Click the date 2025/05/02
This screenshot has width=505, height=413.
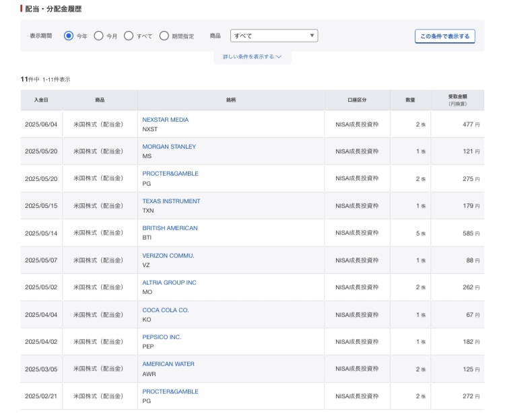pos(41,287)
